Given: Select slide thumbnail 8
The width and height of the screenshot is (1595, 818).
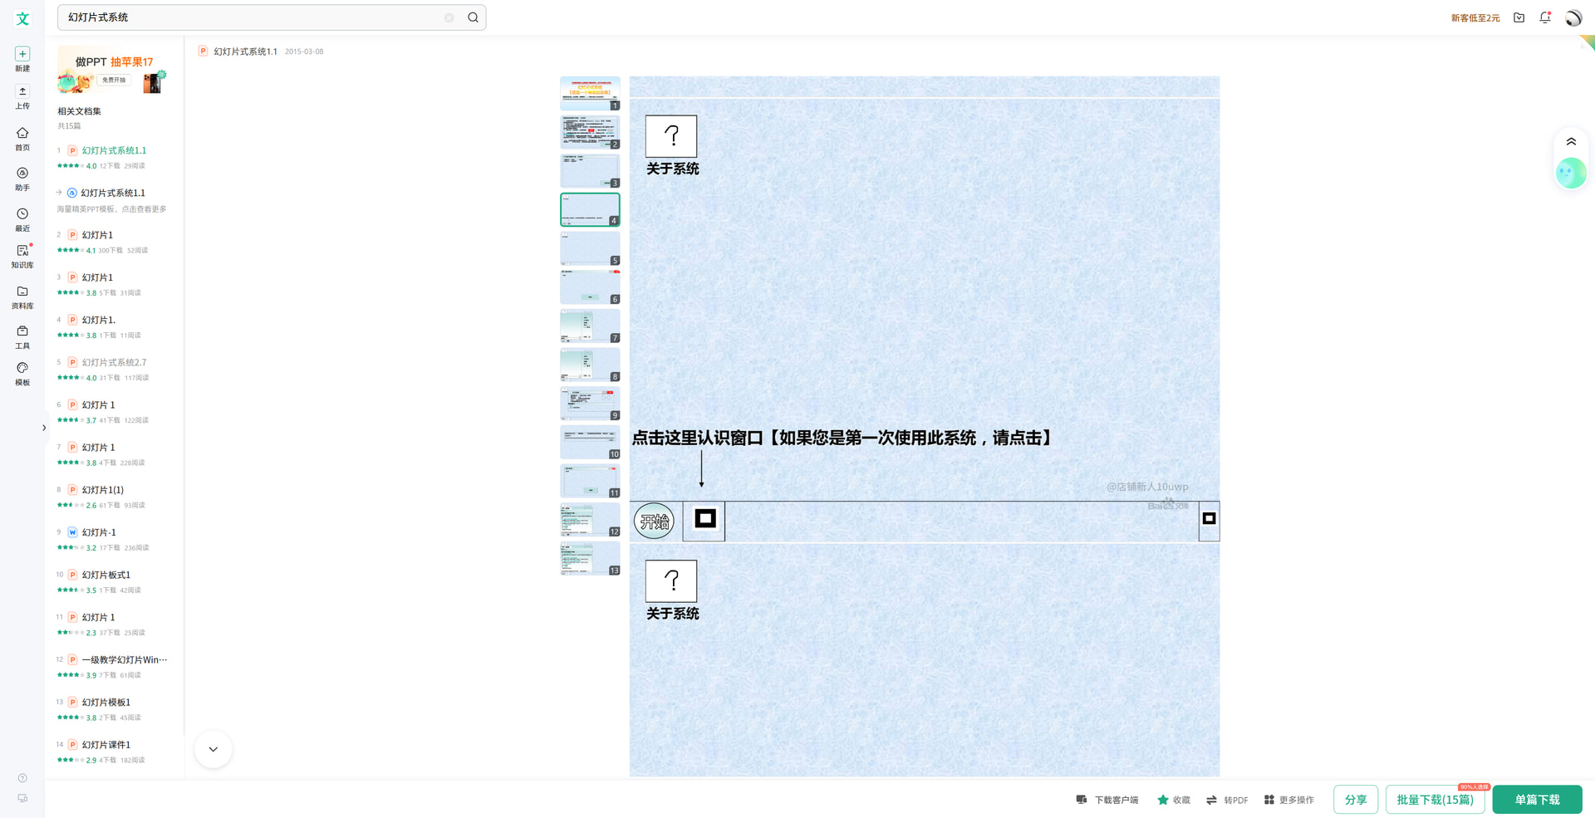Looking at the screenshot, I should point(590,365).
